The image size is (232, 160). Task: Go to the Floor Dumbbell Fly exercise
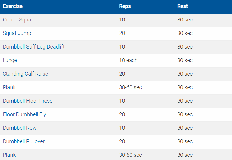[24, 114]
